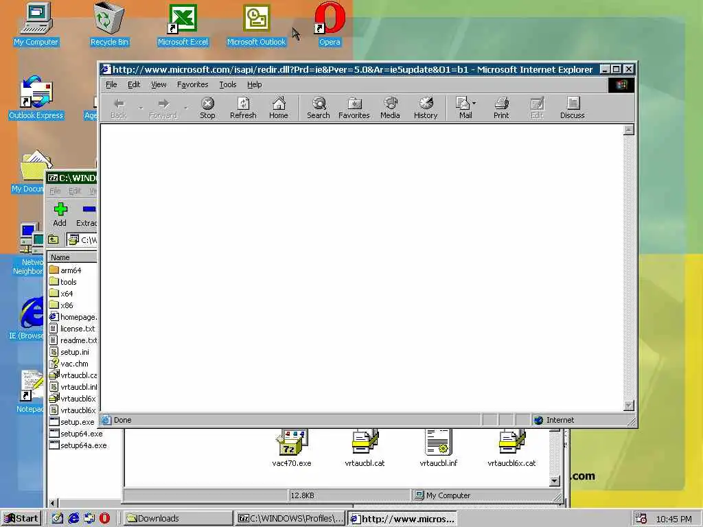
Task: Open the Help menu
Action: 254,84
